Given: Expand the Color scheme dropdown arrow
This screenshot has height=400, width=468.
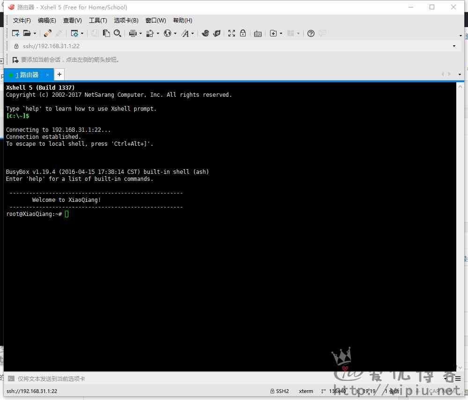Looking at the screenshot, I should point(158,33).
